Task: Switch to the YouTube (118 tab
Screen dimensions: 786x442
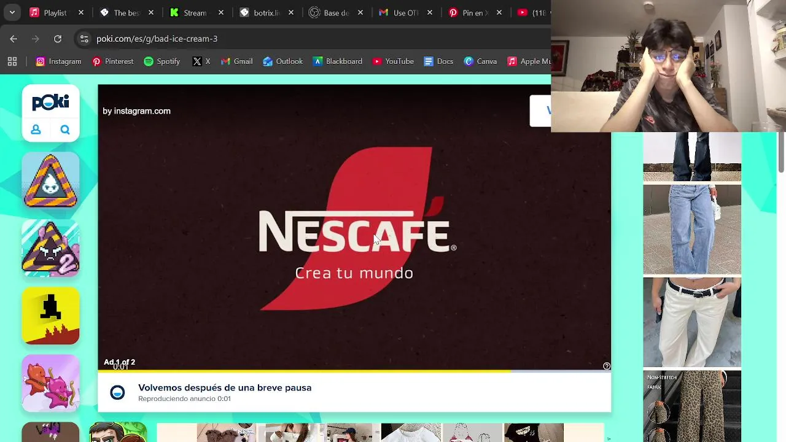Action: [532, 12]
